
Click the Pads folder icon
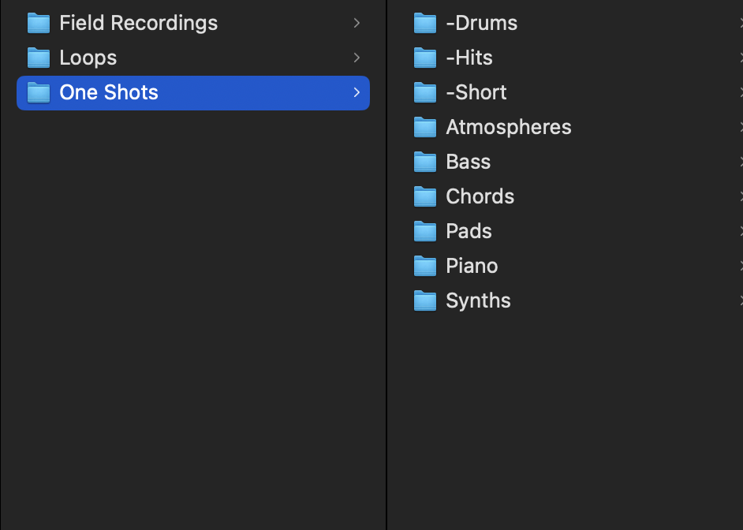425,232
